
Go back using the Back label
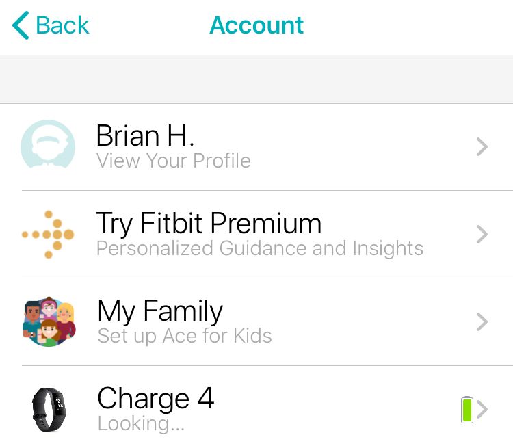click(x=62, y=25)
